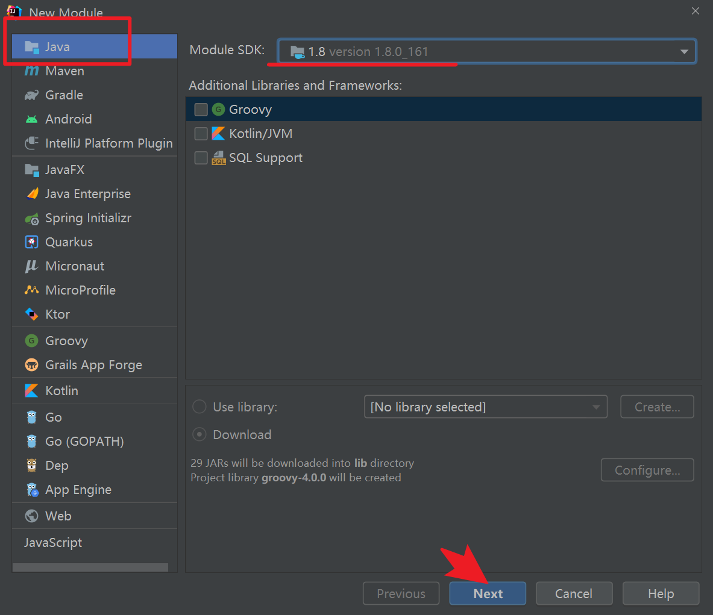Enable the Kotlin/JVM checkbox
This screenshot has height=615, width=713.
coord(201,134)
